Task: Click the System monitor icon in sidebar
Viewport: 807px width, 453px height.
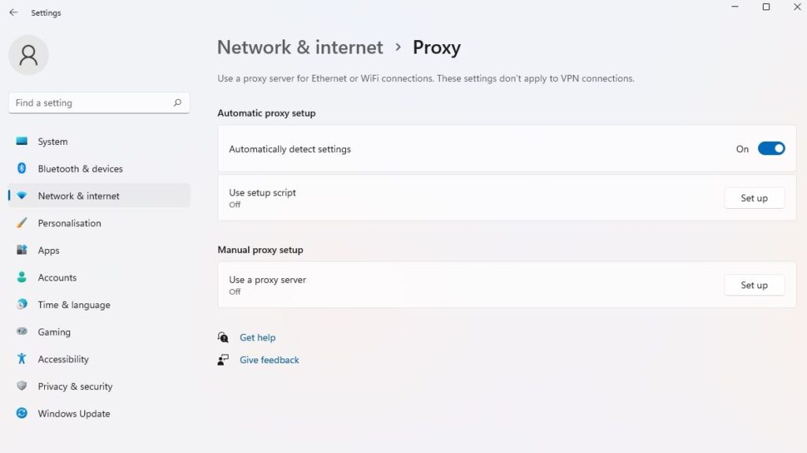Action: tap(21, 141)
